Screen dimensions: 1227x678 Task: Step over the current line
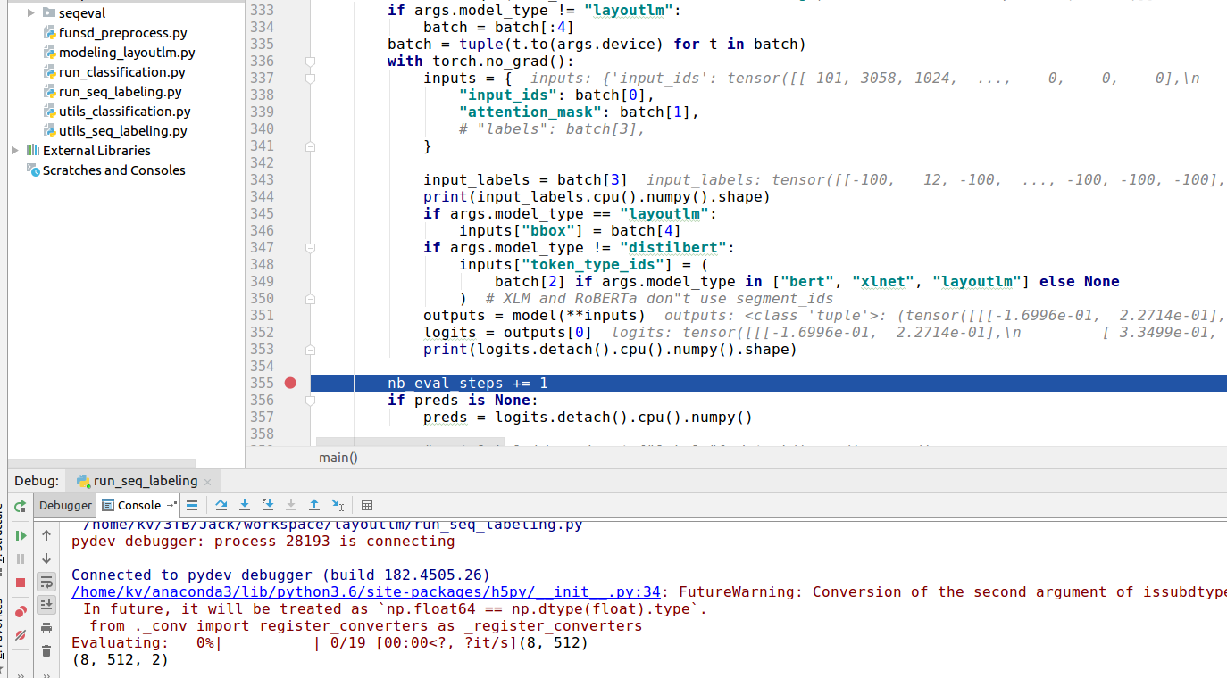221,505
